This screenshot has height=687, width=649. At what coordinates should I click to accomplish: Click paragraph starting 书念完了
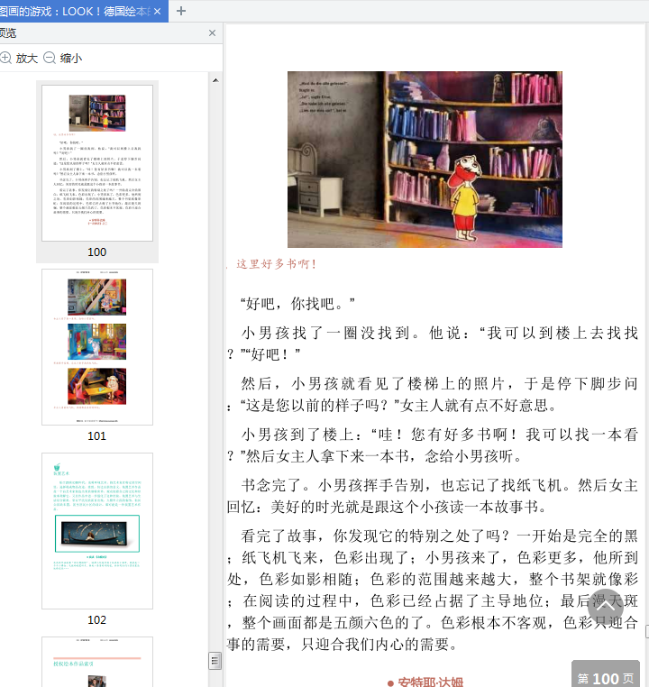coord(433,496)
